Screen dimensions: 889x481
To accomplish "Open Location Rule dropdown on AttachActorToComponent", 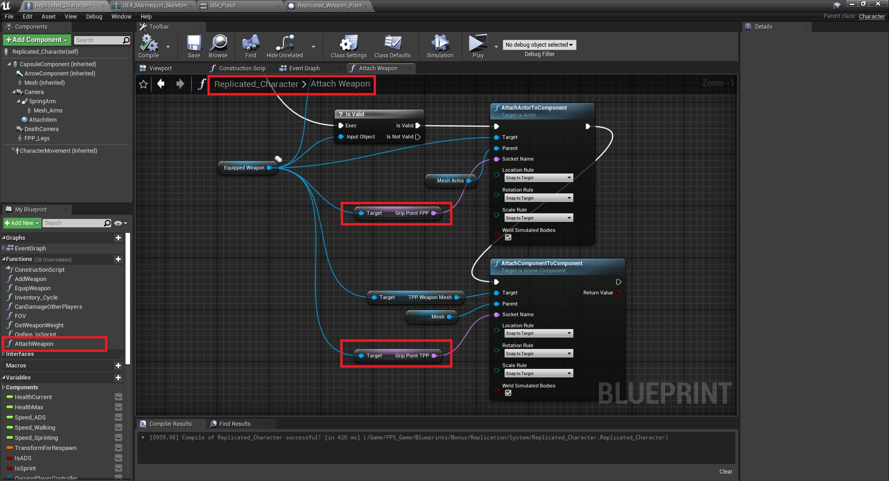I will click(x=538, y=178).
